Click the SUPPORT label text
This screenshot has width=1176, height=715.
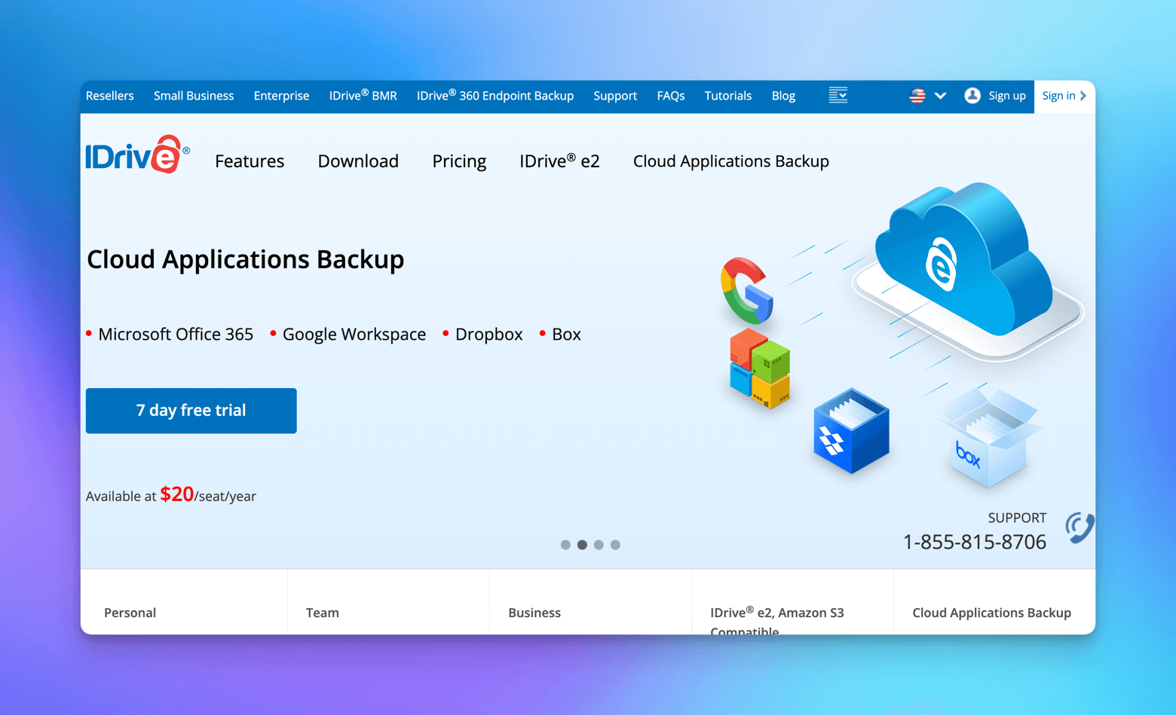[x=1017, y=518]
